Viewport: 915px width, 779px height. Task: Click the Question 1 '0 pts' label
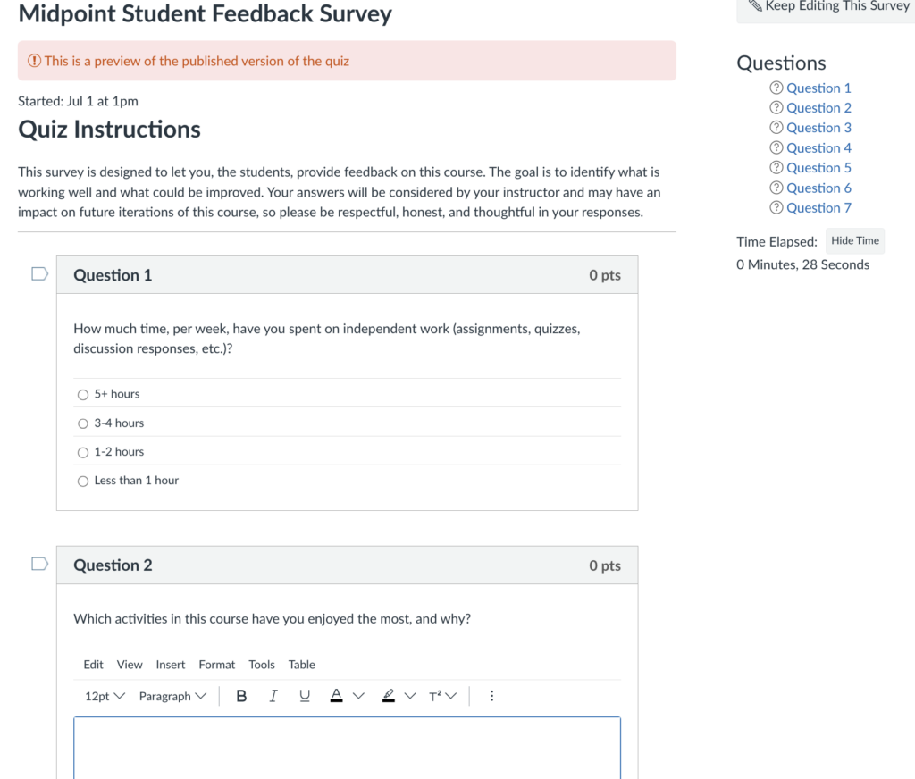pos(605,275)
